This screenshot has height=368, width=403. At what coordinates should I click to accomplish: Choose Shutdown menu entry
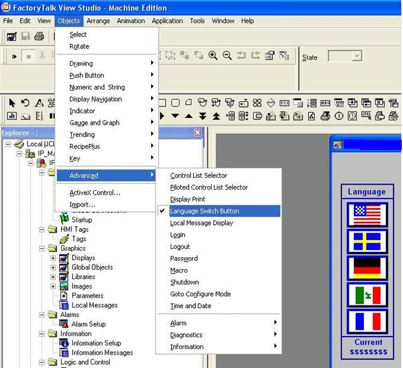click(219, 282)
